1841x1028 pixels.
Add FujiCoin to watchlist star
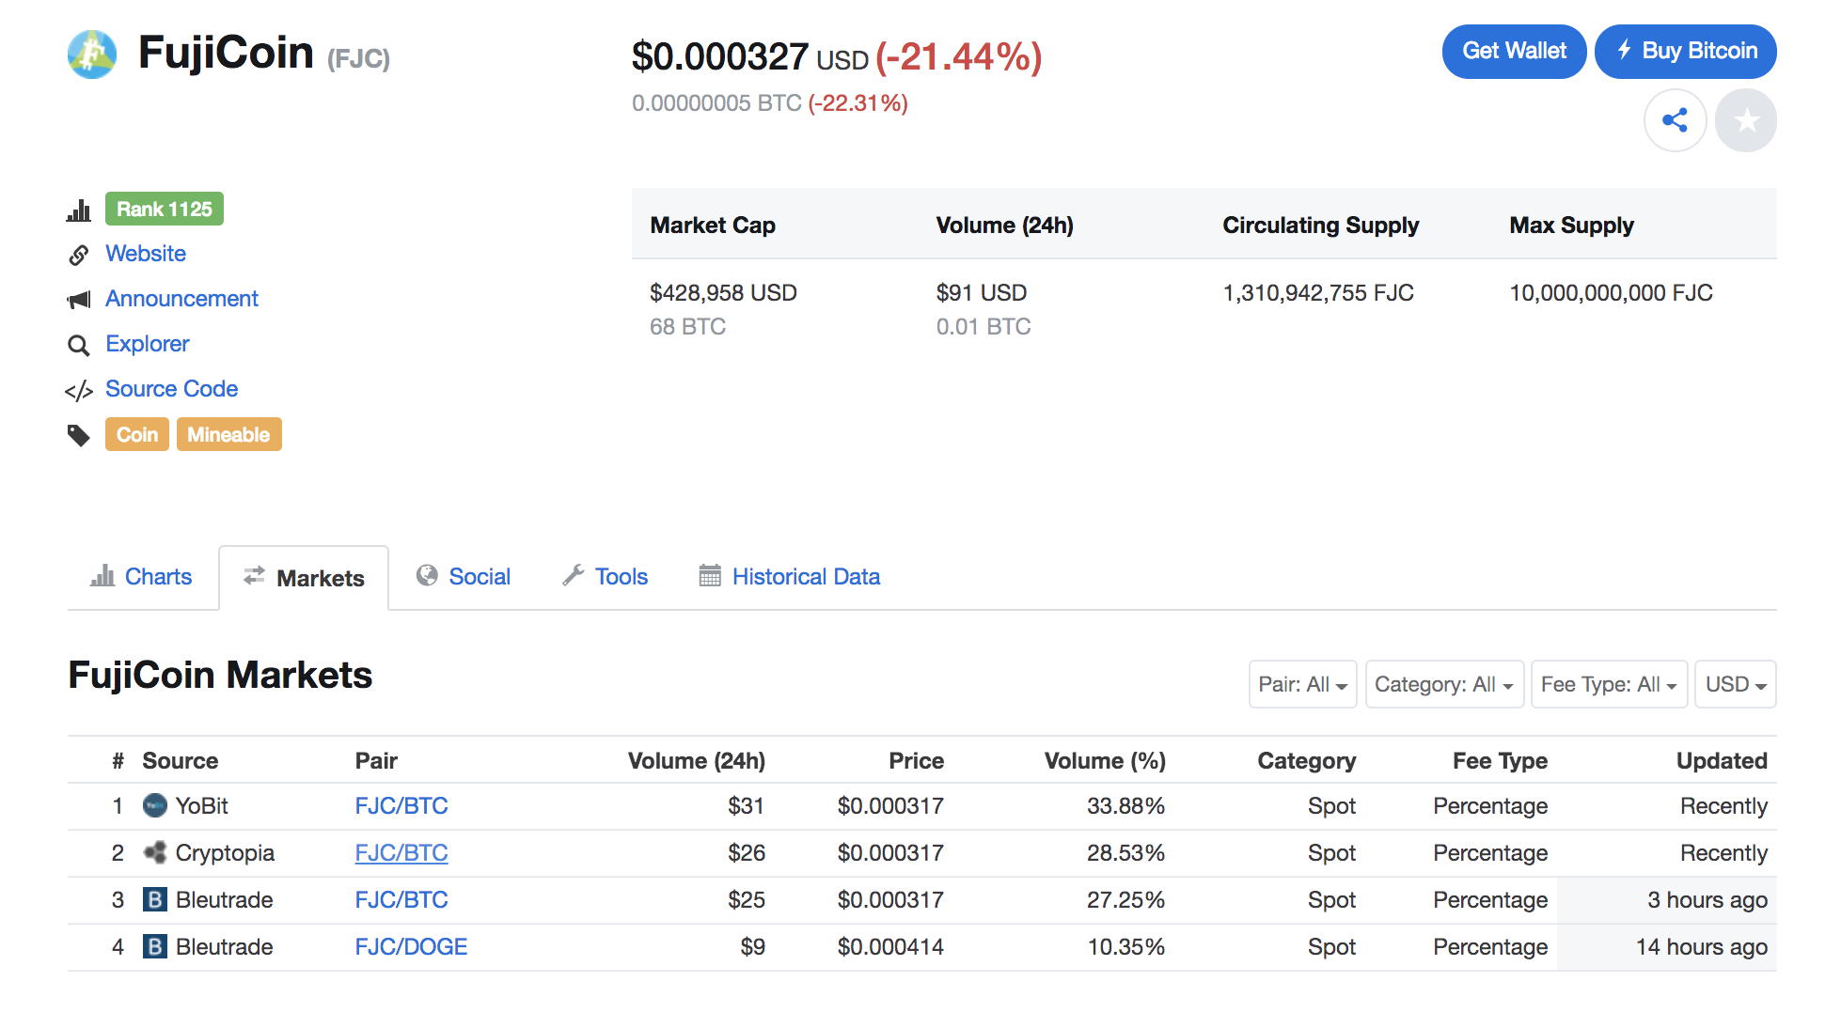1746,120
